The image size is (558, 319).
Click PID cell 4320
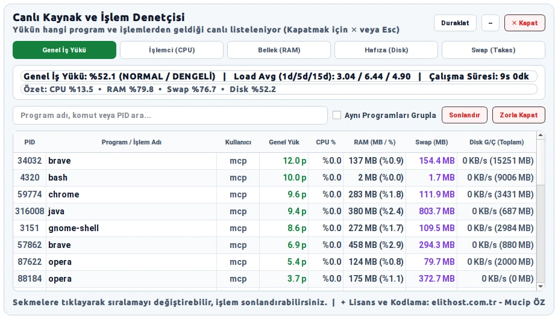click(x=30, y=178)
